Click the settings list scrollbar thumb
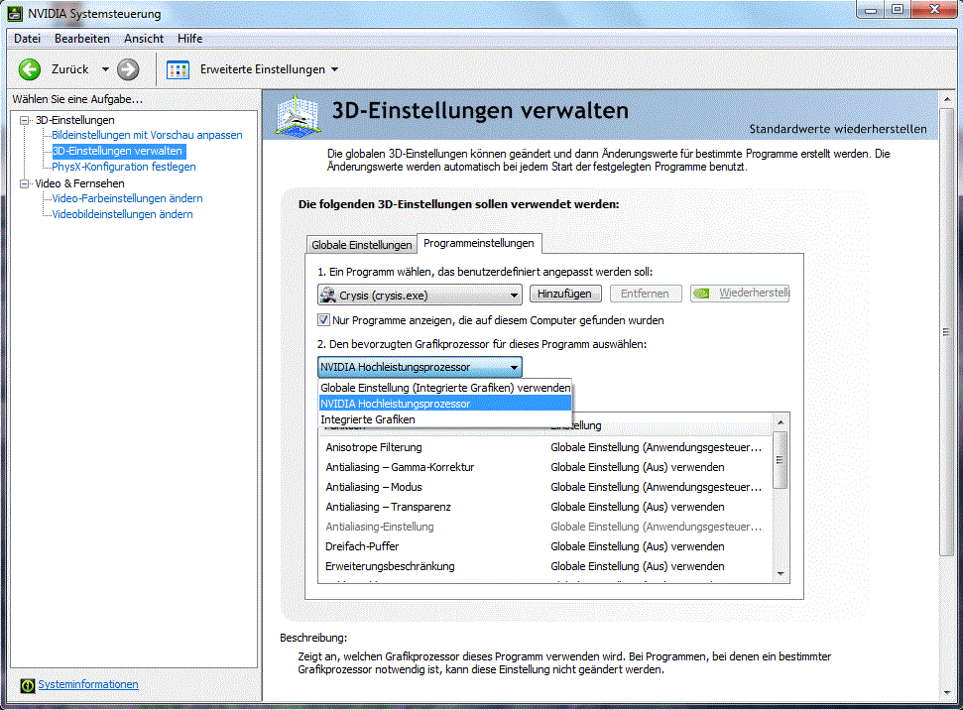The image size is (963, 710). pyautogui.click(x=780, y=460)
